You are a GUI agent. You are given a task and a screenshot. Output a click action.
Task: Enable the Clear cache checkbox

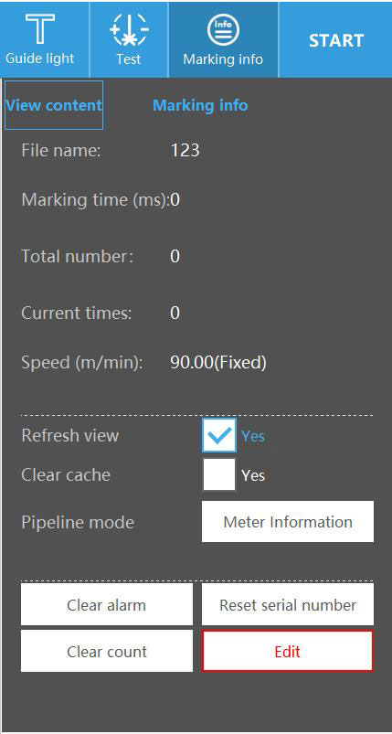pos(219,474)
